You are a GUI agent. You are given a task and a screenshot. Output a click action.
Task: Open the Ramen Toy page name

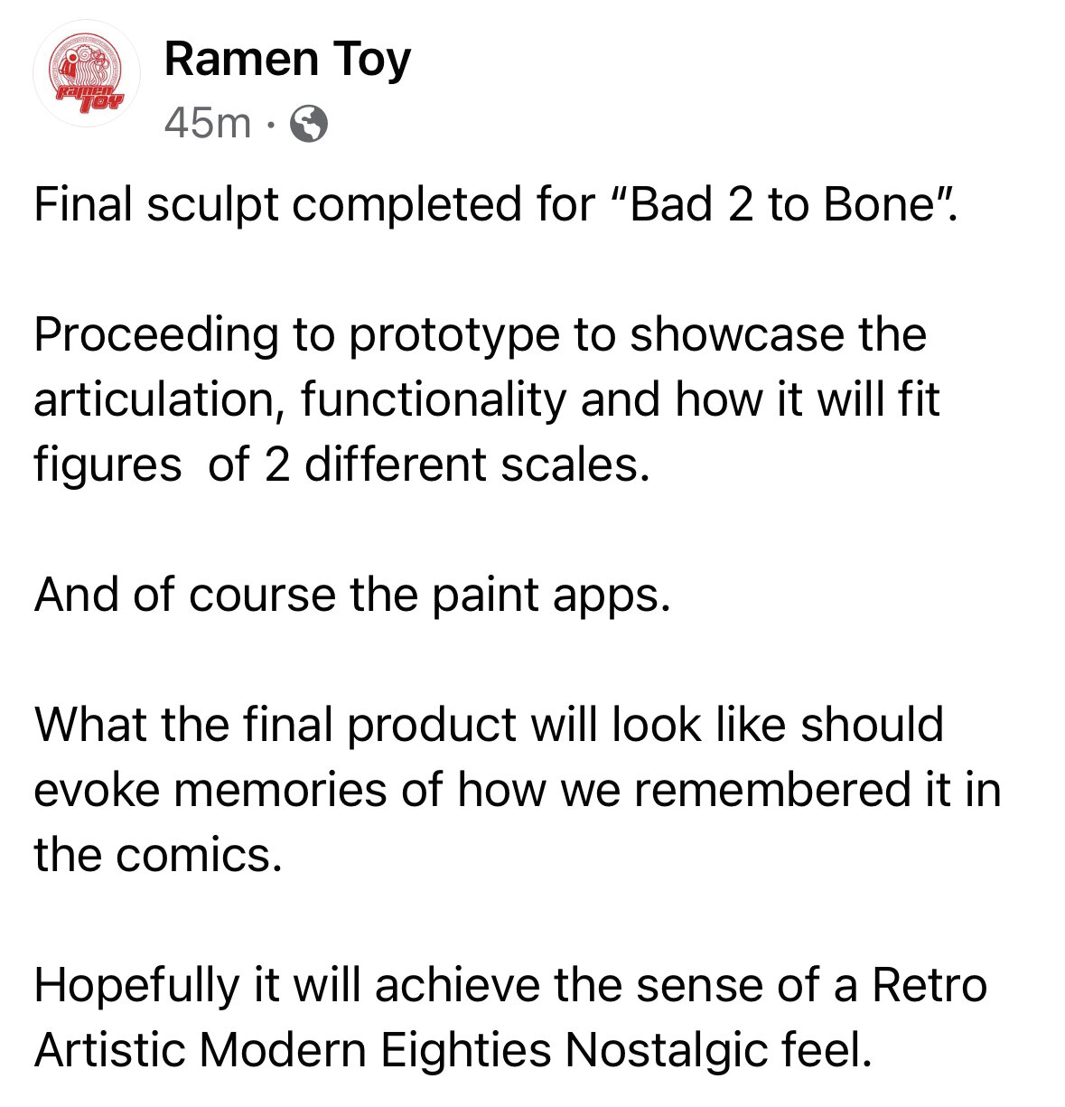coord(287,61)
